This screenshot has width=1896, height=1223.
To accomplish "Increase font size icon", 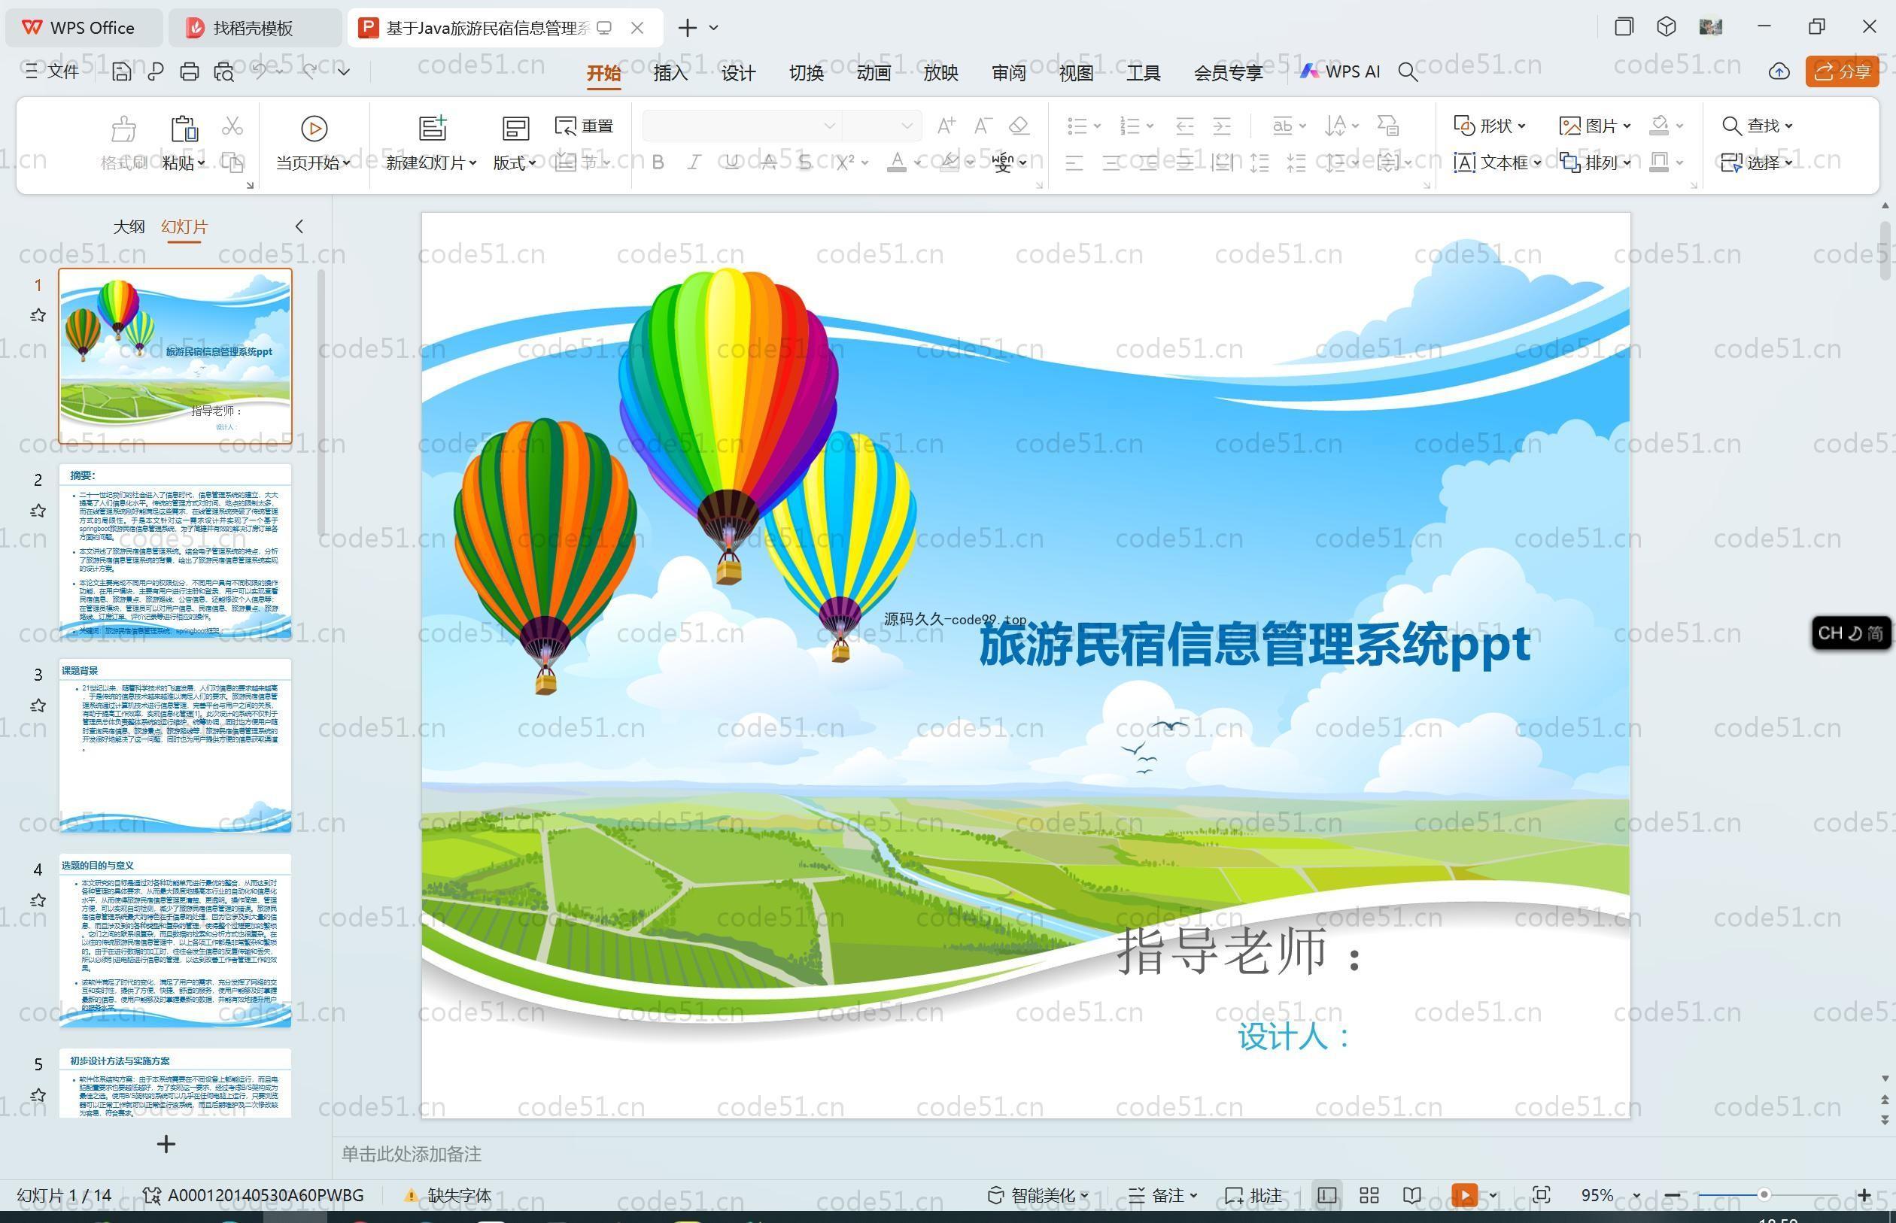I will 946,126.
